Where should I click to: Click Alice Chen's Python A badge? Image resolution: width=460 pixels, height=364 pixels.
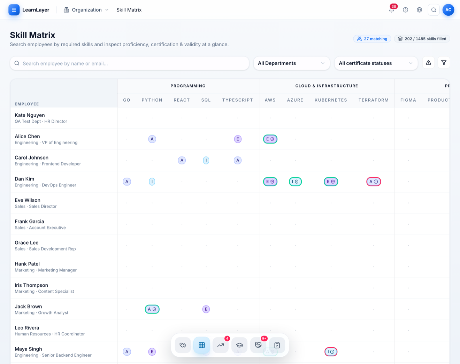(152, 139)
